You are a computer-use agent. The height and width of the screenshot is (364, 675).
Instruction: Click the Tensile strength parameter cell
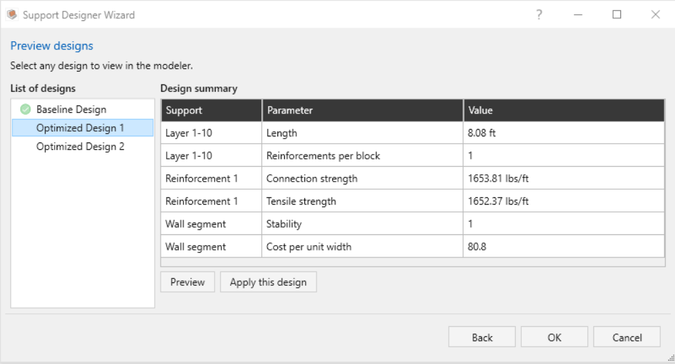[x=362, y=201]
